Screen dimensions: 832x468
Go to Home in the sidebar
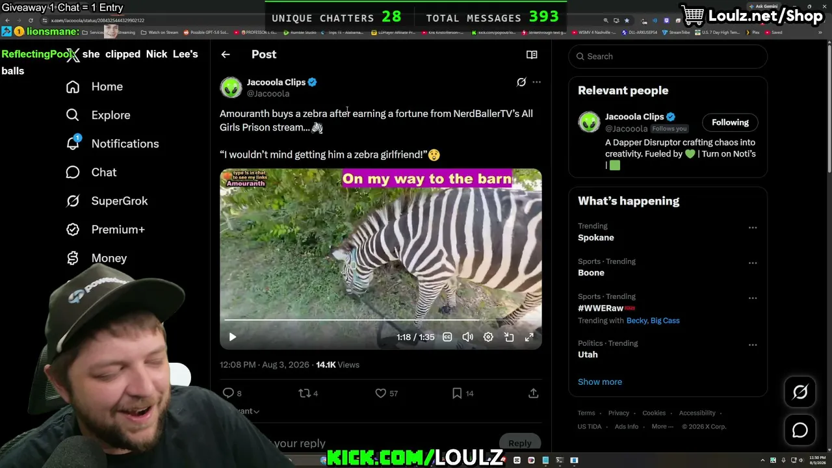(x=107, y=86)
